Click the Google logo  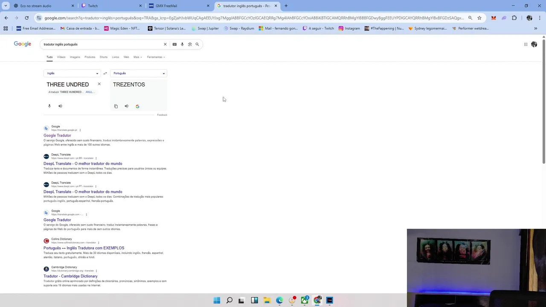pyautogui.click(x=23, y=44)
